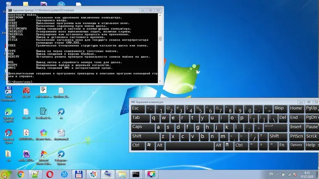This screenshot has width=319, height=179.
Task: Open the taskbar clock showing 8:22
Action: (307, 174)
